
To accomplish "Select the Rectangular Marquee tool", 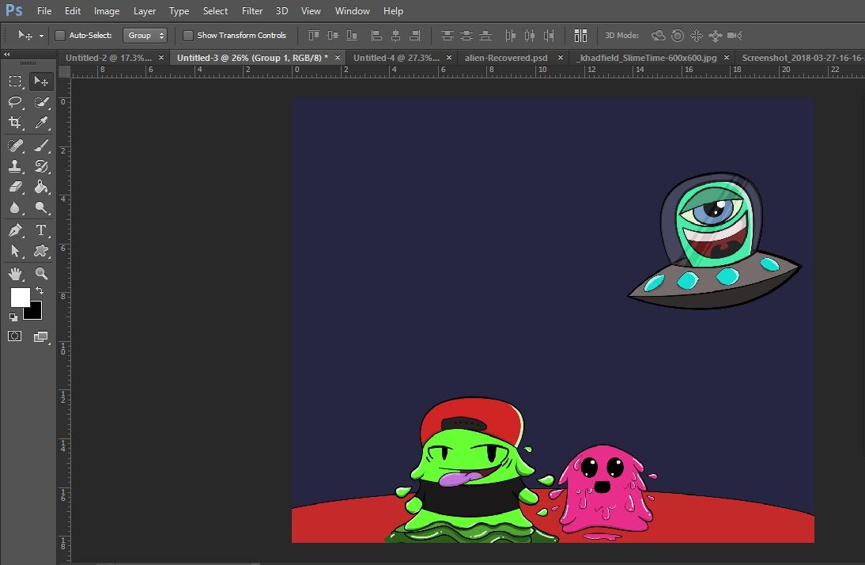I will (x=15, y=82).
